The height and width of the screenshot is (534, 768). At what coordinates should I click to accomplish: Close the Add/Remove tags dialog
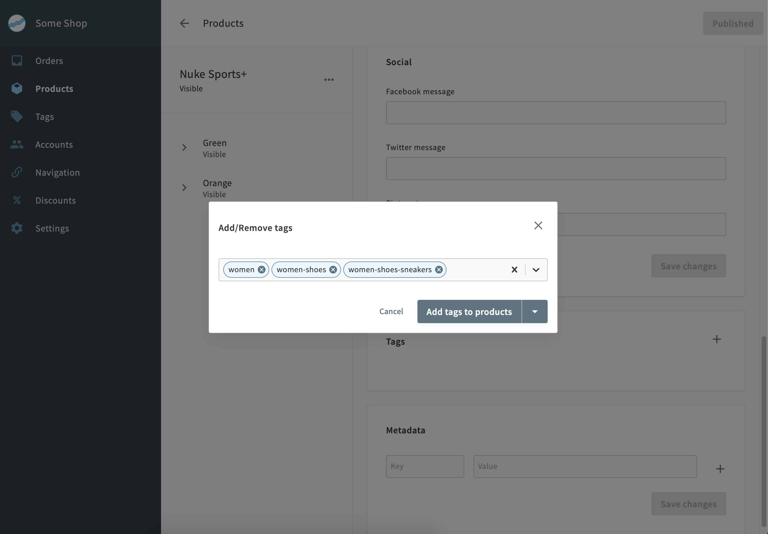coord(538,225)
